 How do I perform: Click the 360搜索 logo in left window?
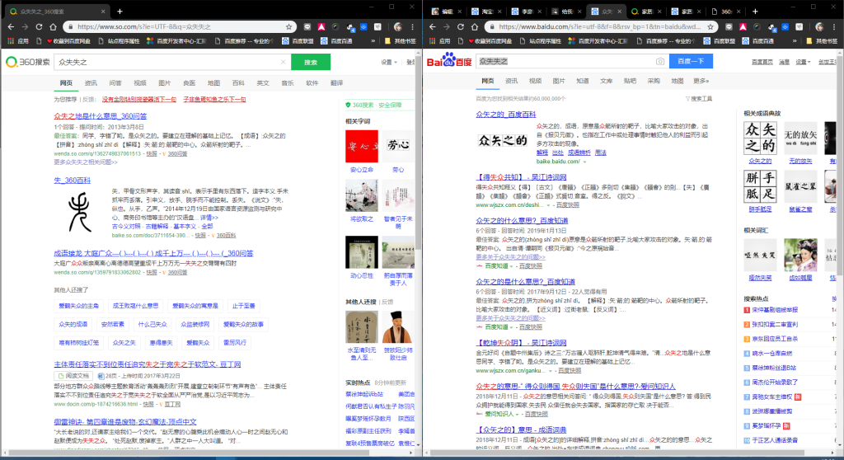(28, 62)
